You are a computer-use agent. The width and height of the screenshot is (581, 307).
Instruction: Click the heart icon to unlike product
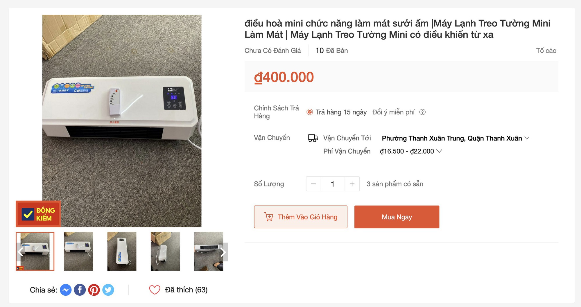(155, 289)
